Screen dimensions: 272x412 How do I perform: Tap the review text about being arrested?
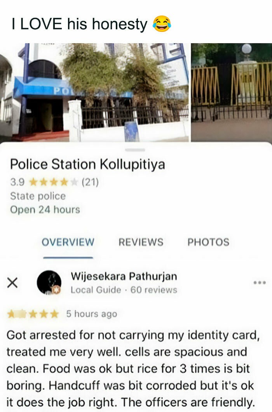point(133,368)
